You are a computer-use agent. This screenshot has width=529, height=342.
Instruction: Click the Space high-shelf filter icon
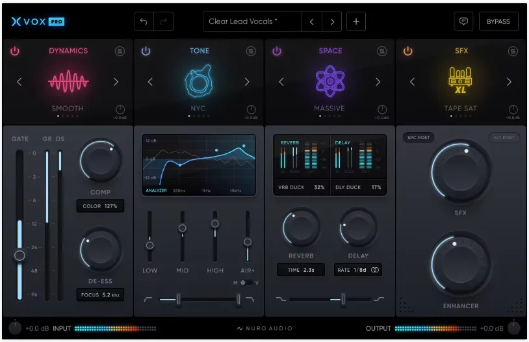pyautogui.click(x=379, y=299)
